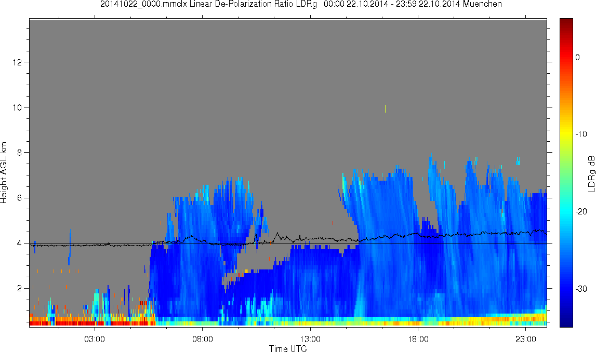Click the 23:00 time tick label

click(526, 339)
